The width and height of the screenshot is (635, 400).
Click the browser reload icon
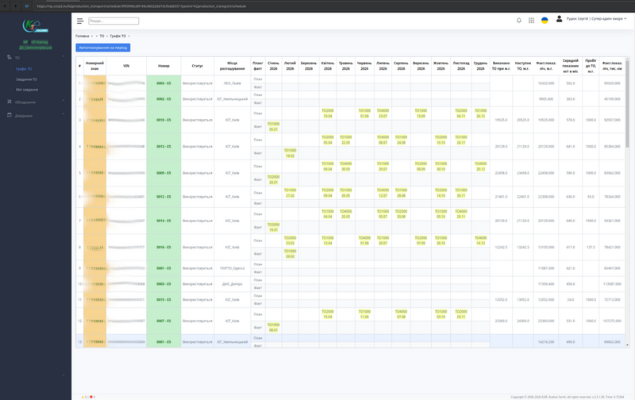pyautogui.click(x=26, y=6)
